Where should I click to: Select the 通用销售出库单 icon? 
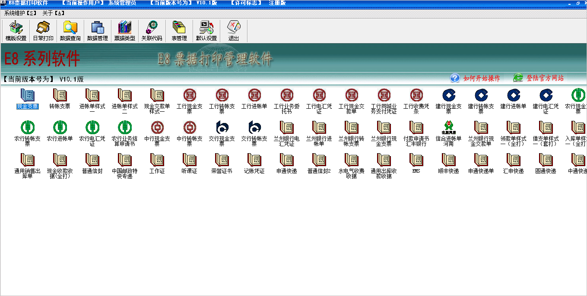pyautogui.click(x=27, y=166)
